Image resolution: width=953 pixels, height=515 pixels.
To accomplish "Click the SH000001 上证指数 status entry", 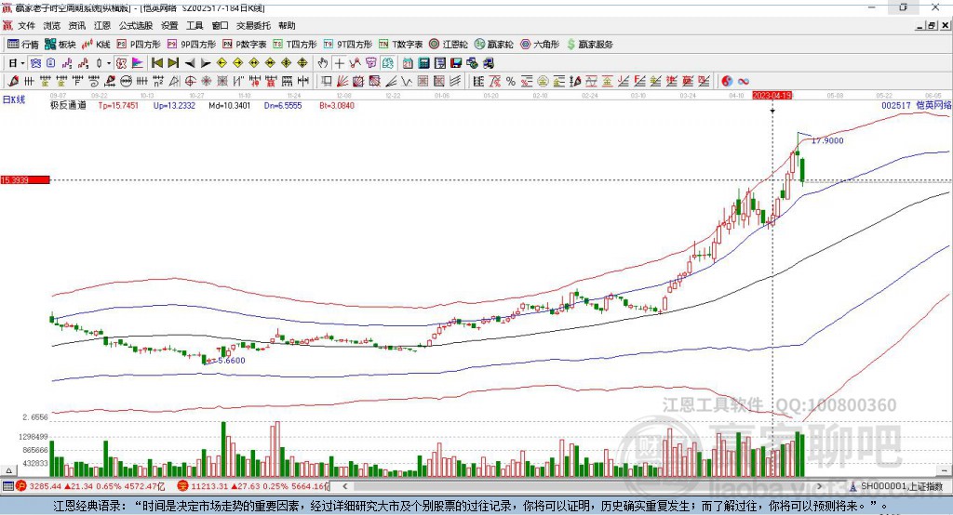I will coord(901,486).
